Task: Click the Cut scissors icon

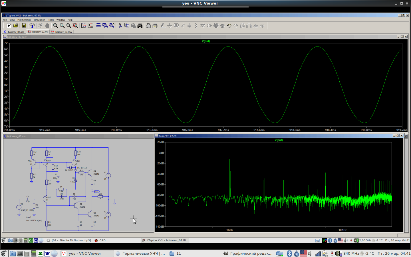Action: coord(120,26)
